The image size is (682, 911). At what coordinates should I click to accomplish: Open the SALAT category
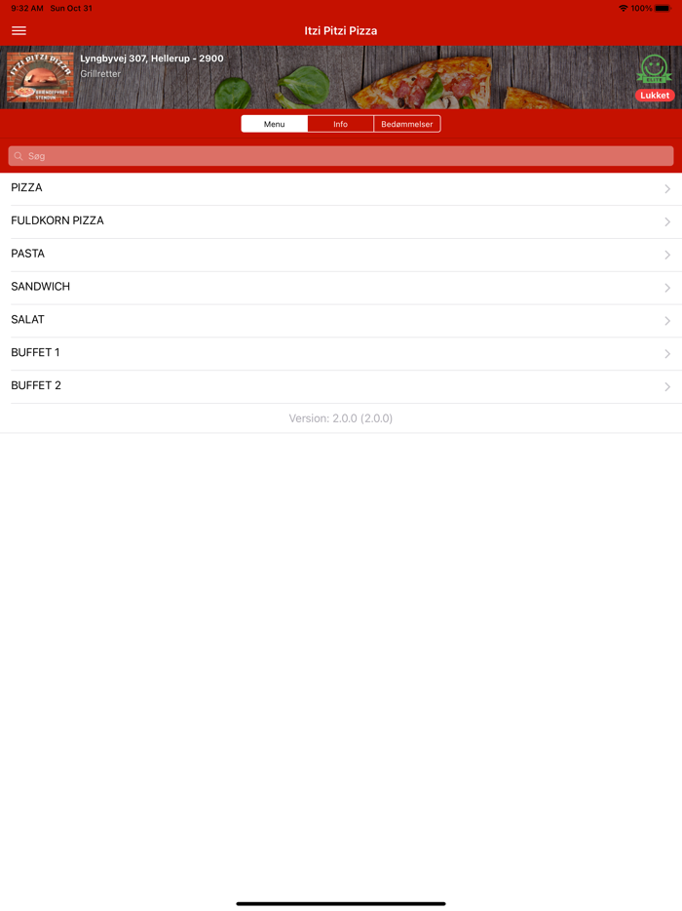[x=341, y=320]
